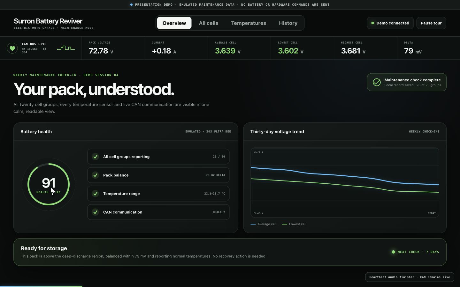Image resolution: width=460 pixels, height=287 pixels.
Task: Click the Surron Battery Reviver title
Action: point(48,21)
